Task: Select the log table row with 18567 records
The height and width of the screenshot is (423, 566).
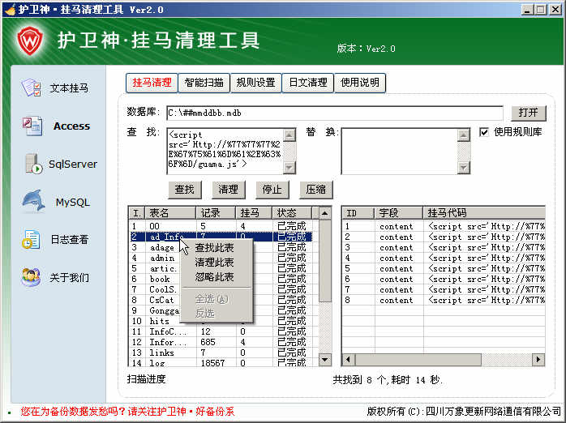Action: pyautogui.click(x=221, y=363)
